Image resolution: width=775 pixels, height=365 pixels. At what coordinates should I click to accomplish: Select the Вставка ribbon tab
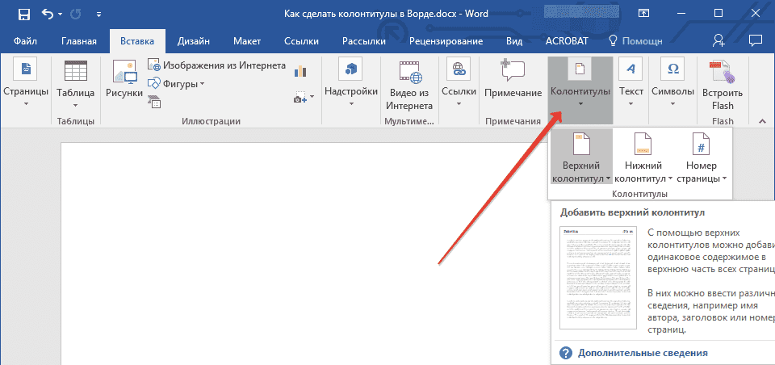137,41
